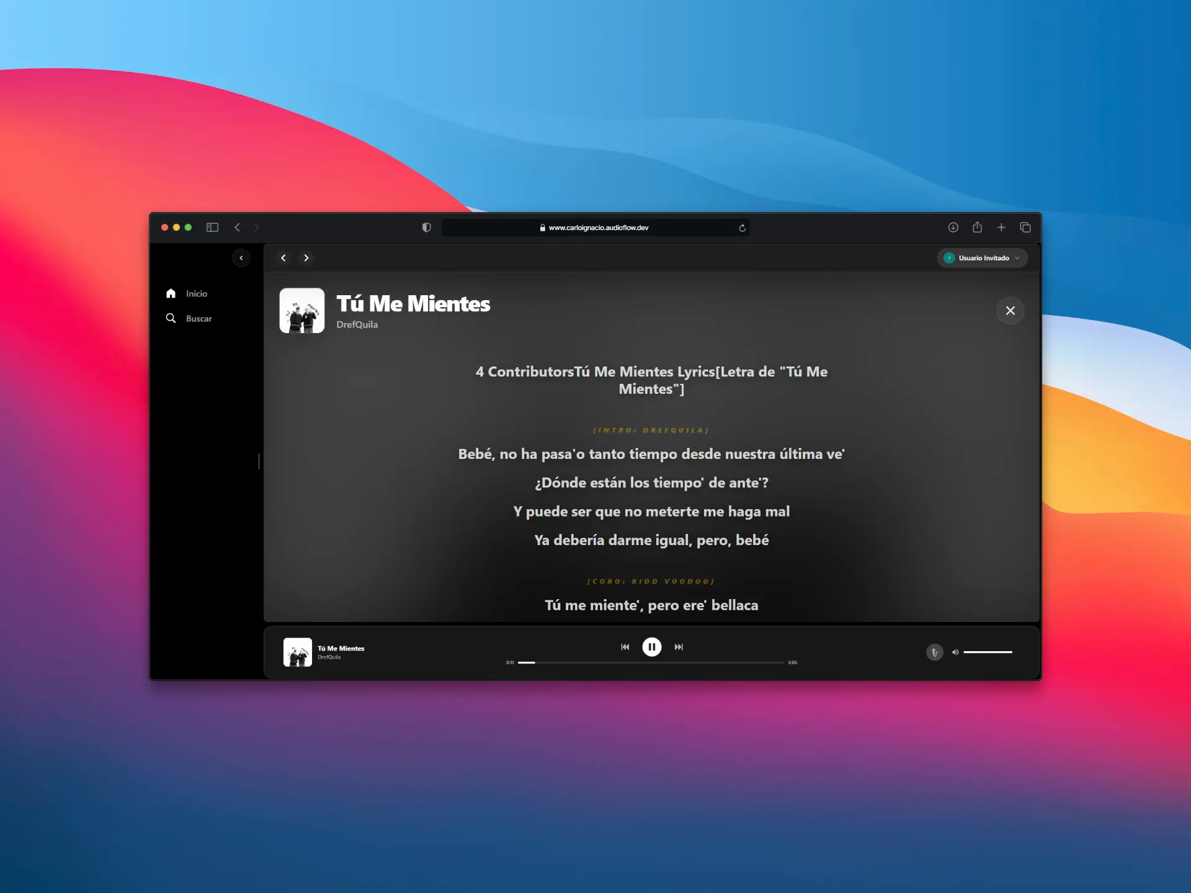
Task: Open the Usuario Invitado account dropdown
Action: click(x=983, y=258)
